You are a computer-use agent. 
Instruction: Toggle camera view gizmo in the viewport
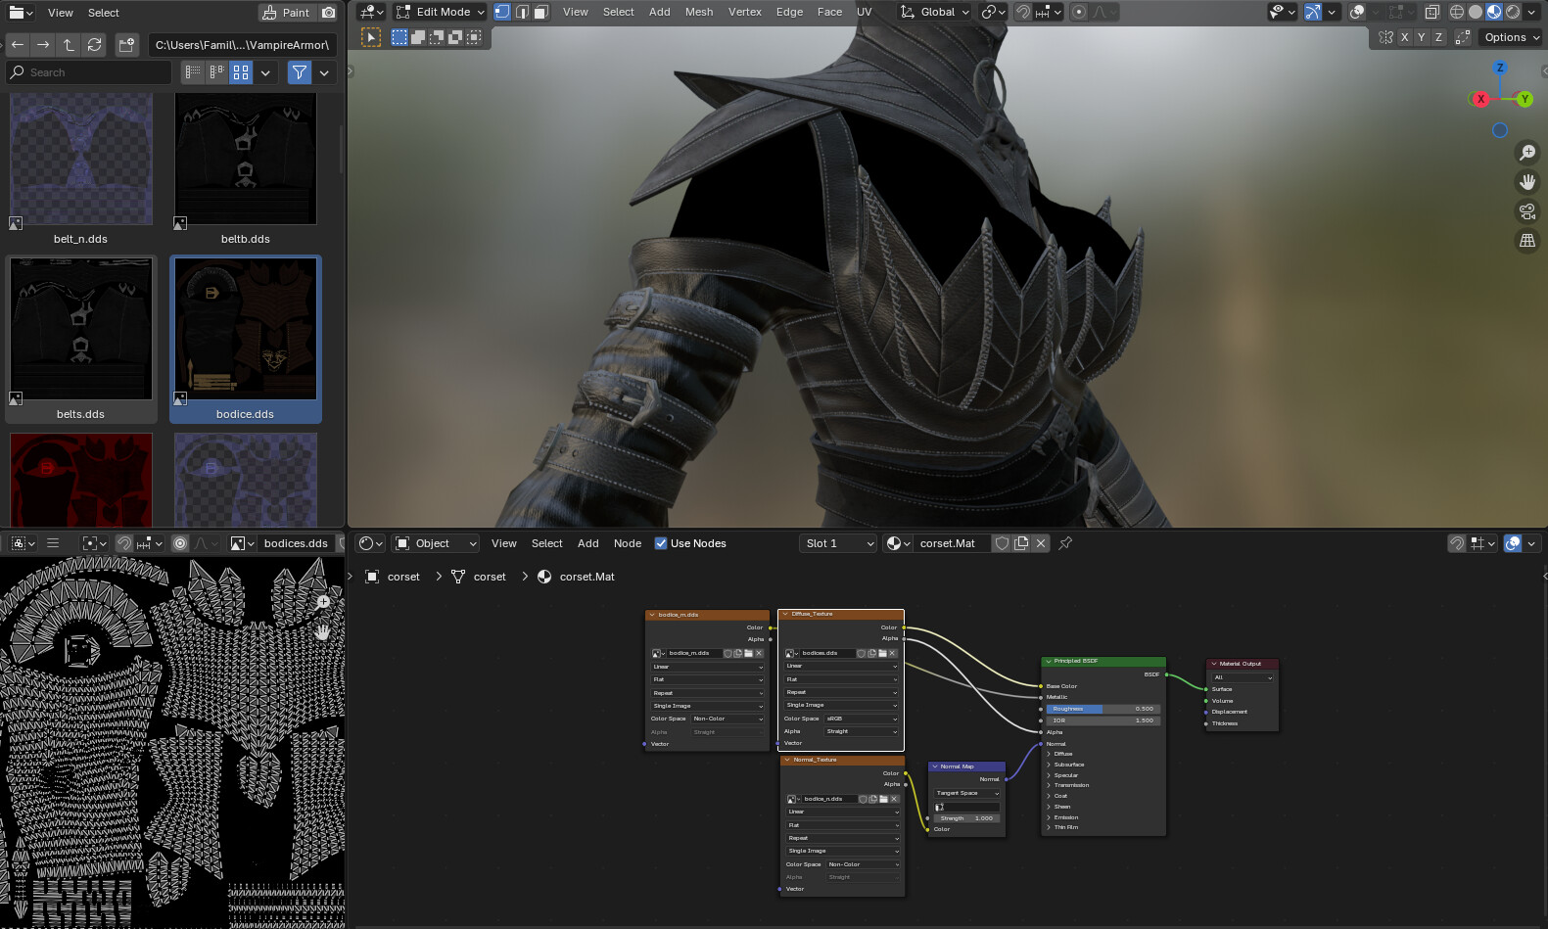tap(1526, 211)
